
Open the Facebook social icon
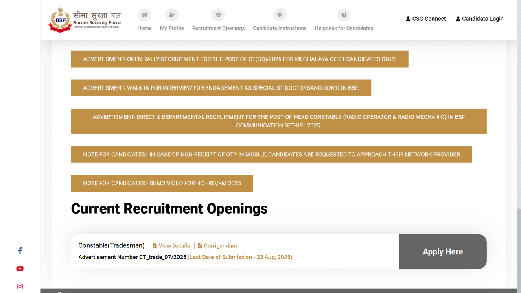(x=20, y=251)
